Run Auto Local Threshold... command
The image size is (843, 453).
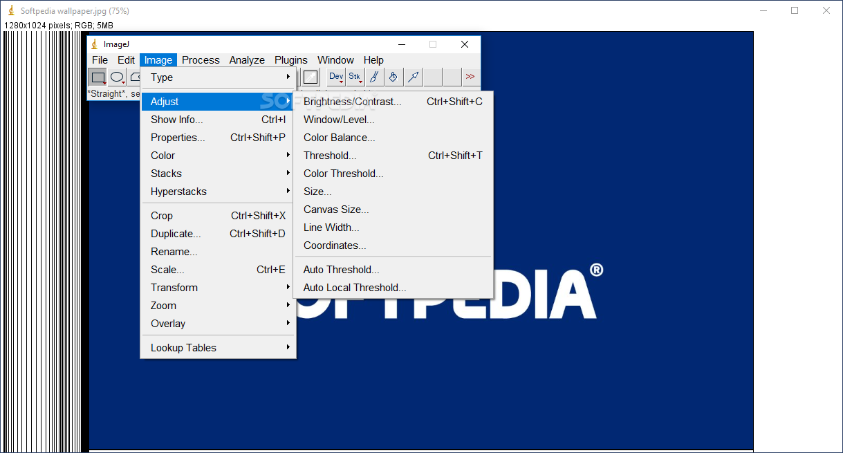coord(393,288)
